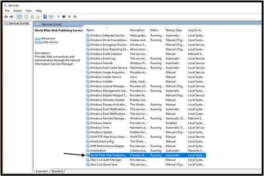Click the Services title bar icon
Image resolution: width=264 pixels, height=176 pixels.
[x=6, y=5]
